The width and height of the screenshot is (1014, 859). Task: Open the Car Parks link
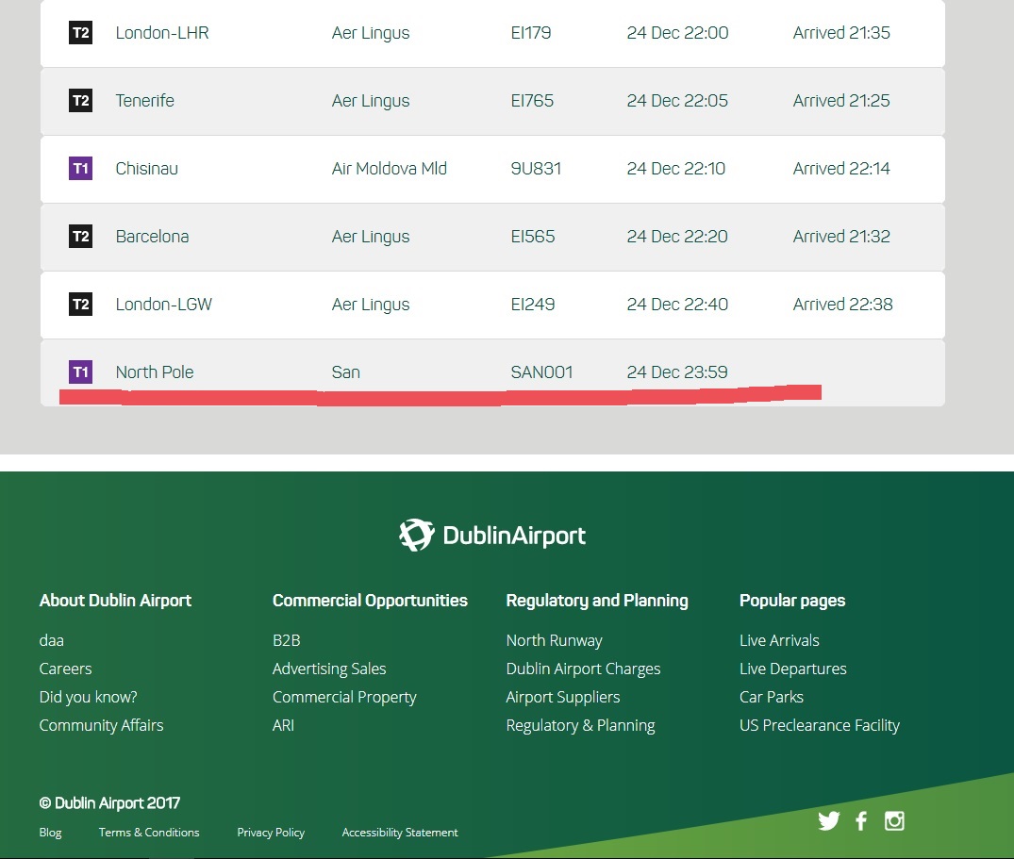[772, 698]
